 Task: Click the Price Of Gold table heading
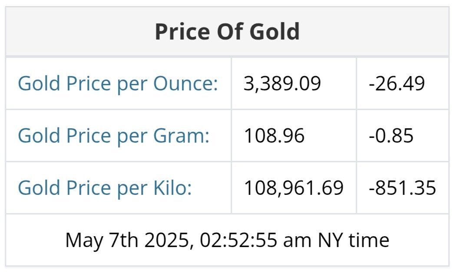click(227, 31)
